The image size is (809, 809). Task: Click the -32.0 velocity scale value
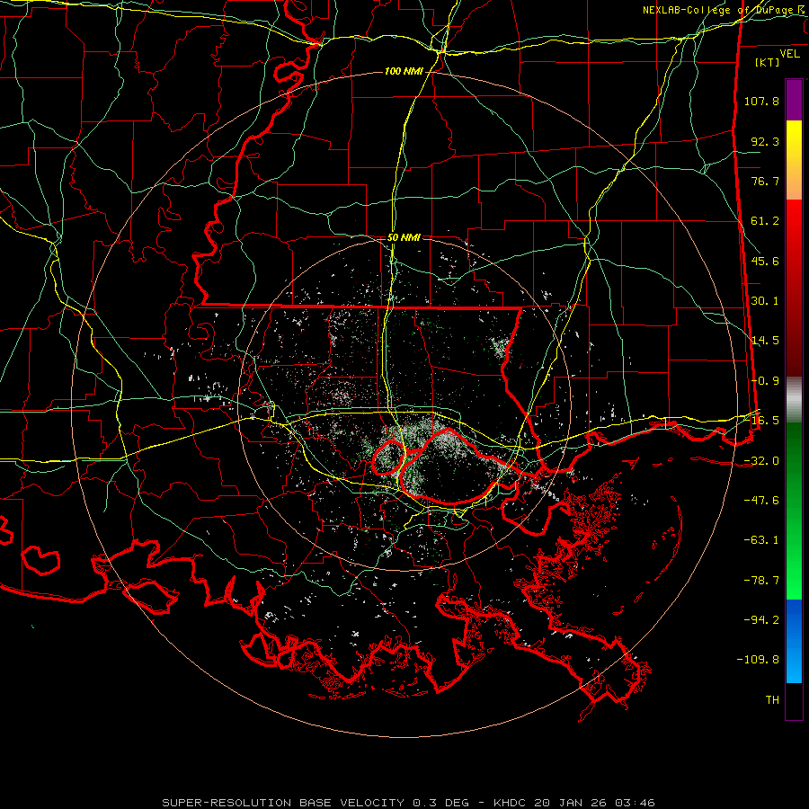click(x=761, y=461)
